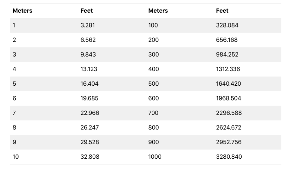This screenshot has height=170, width=291.
Task: Click the 1640.420 feet value
Action: (228, 84)
